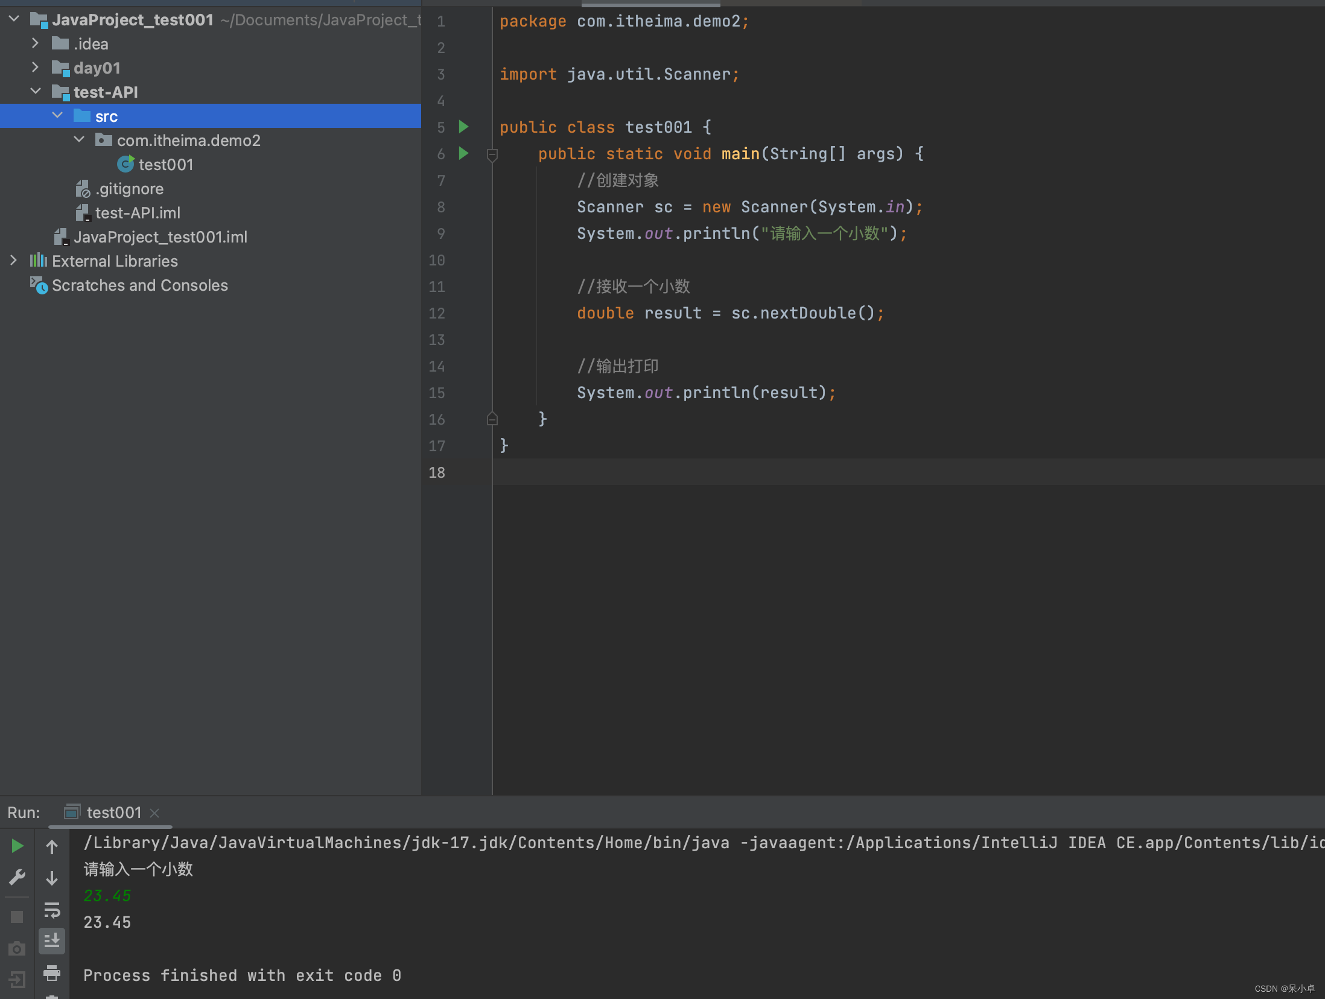Screen dimensions: 1325x999
Task: Expand the day01 module folder
Action: pos(35,68)
